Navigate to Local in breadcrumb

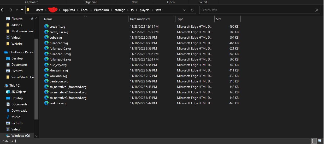tap(85, 10)
